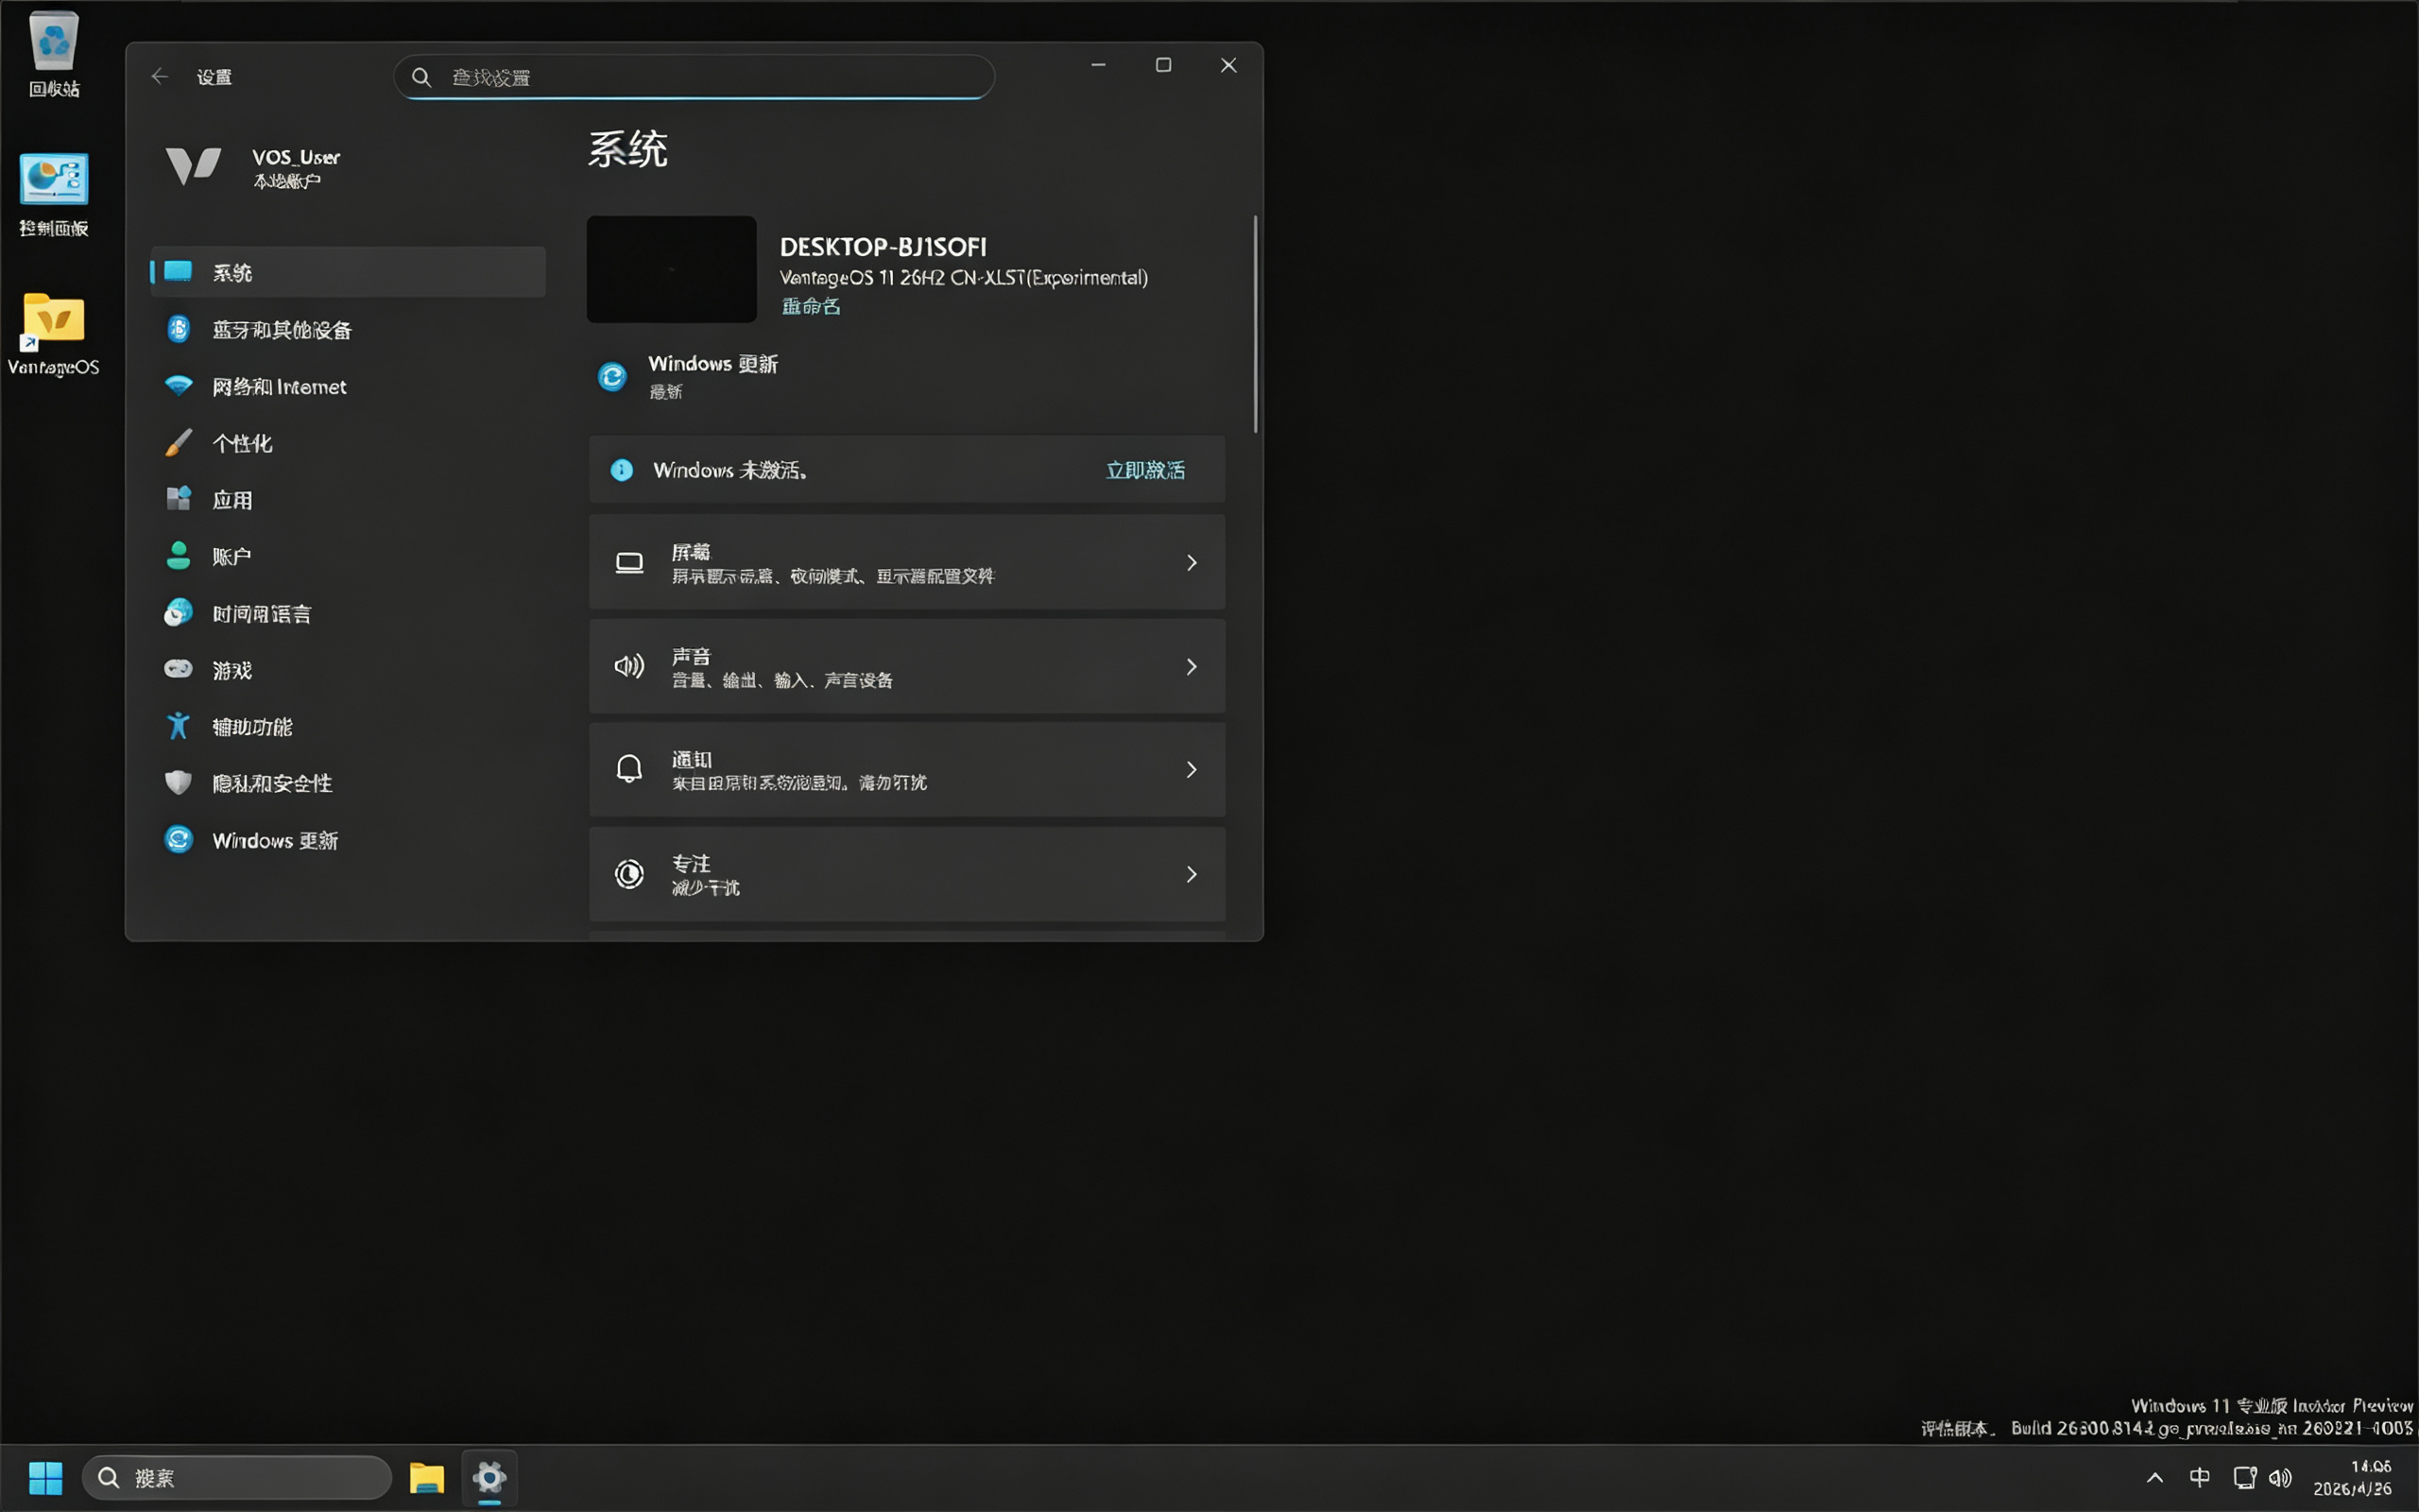Click the Settings gear on the taskbar

(489, 1477)
